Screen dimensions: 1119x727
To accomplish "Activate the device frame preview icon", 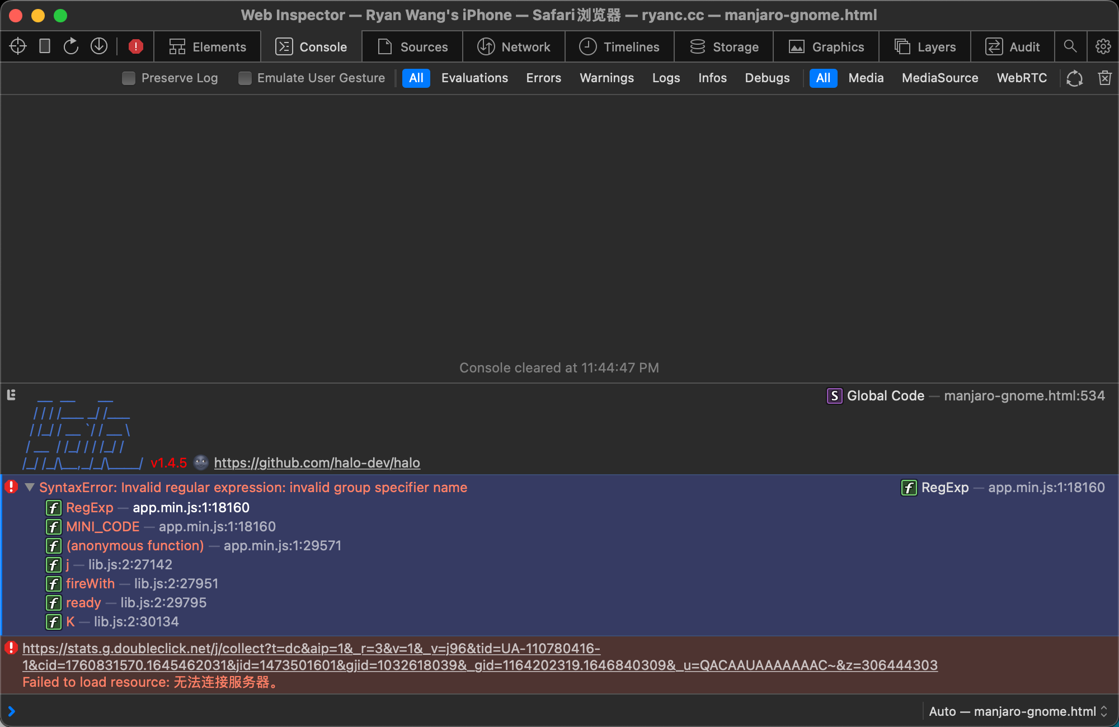I will click(44, 46).
